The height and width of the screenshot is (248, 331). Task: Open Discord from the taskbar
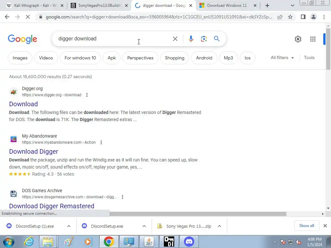189,242
